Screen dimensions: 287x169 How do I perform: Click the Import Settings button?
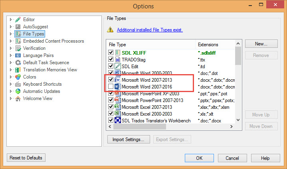click(x=128, y=140)
